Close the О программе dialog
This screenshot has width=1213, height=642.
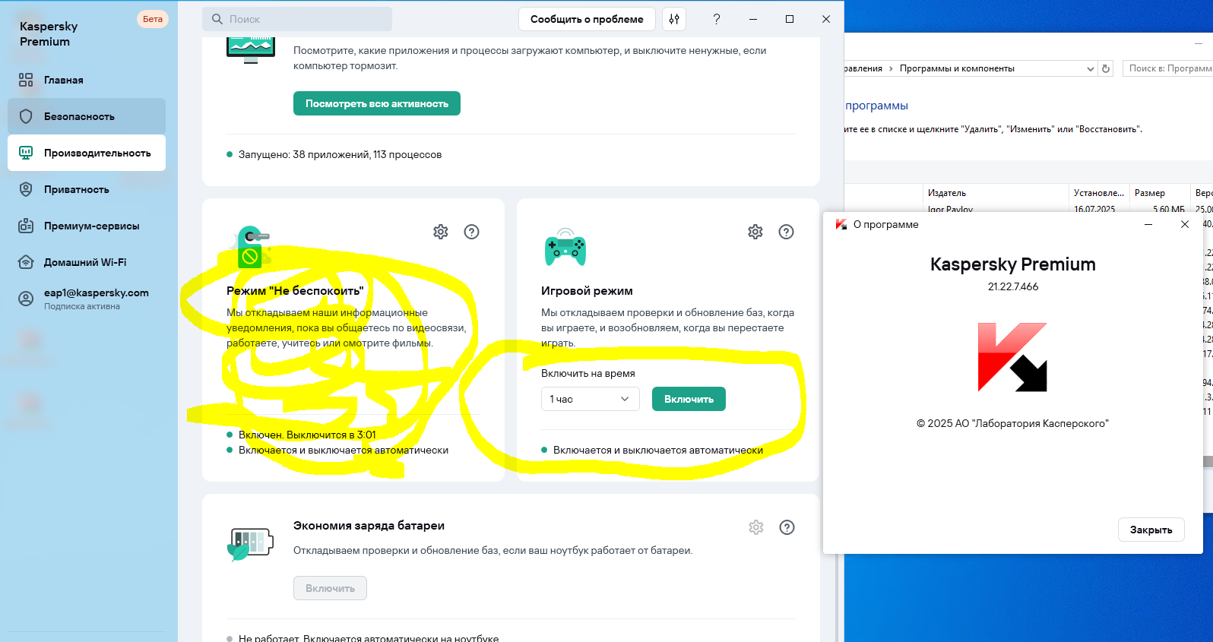point(1185,224)
